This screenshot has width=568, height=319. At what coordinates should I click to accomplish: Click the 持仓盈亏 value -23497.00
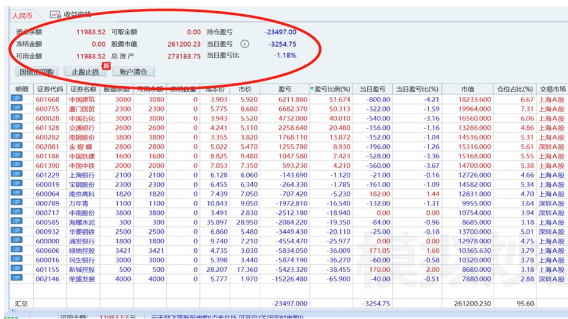[x=280, y=32]
